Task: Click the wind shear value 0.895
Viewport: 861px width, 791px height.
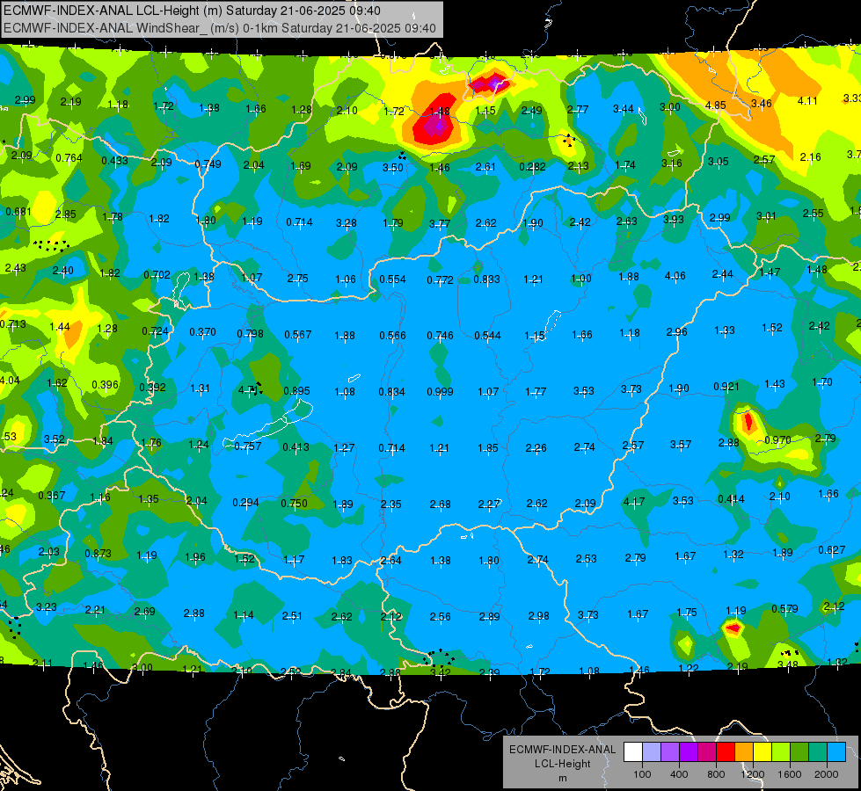Action: point(296,390)
